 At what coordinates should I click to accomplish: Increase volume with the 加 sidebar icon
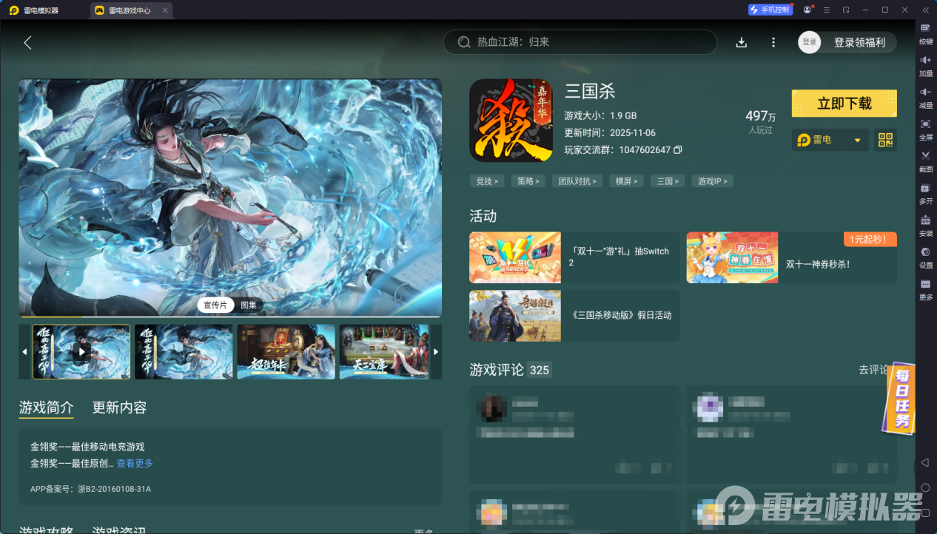(924, 63)
